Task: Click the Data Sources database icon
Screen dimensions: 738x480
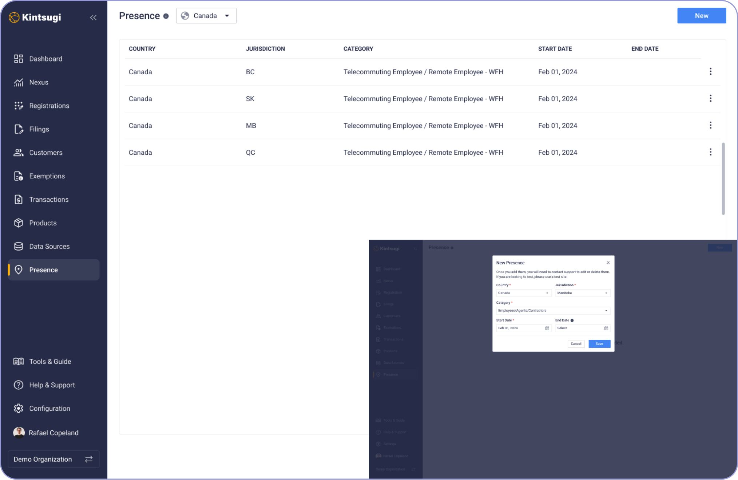Action: pos(18,247)
